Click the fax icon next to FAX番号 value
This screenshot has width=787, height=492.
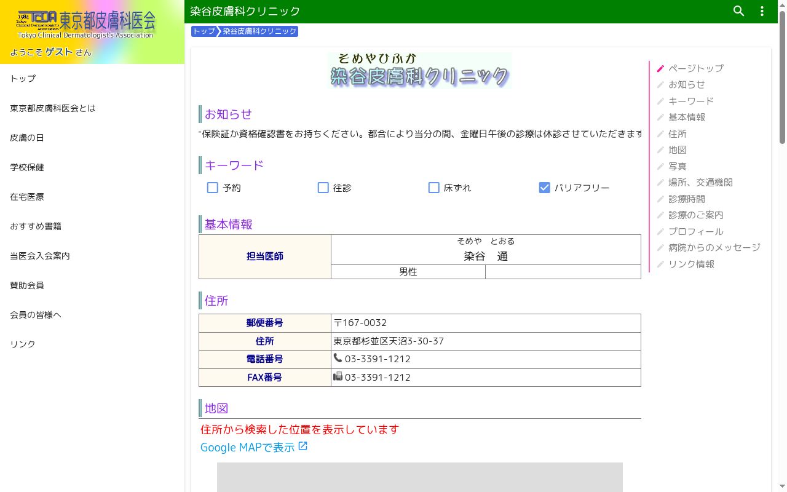[x=338, y=376]
